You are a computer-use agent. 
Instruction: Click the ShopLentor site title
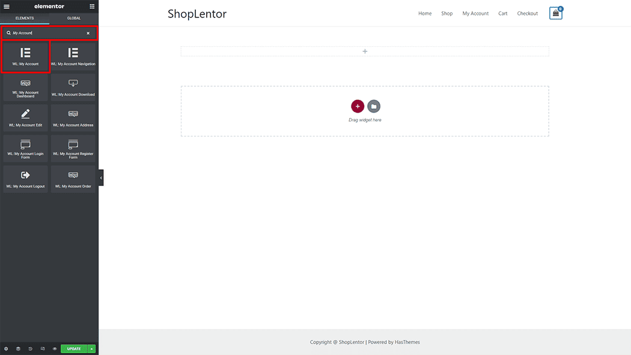(197, 14)
